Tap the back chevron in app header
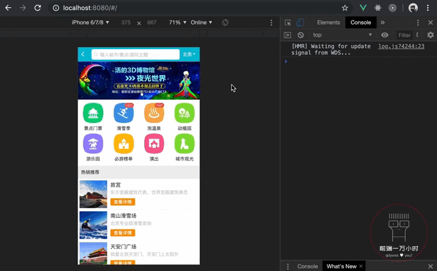Screen dimensions: 437x271 [x=83, y=54]
